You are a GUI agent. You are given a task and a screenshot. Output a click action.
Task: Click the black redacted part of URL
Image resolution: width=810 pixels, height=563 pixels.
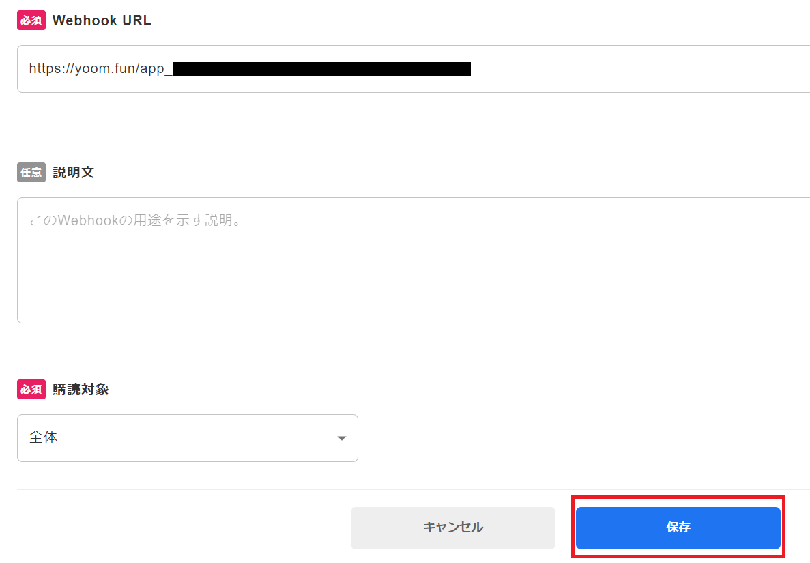(x=321, y=69)
